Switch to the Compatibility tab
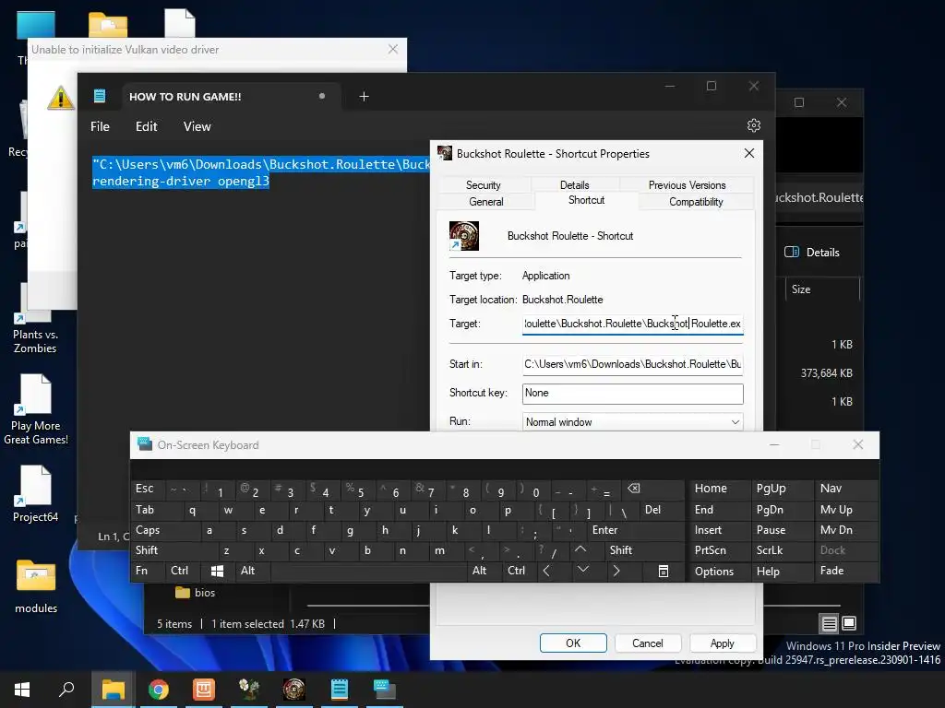The height and width of the screenshot is (708, 945). [x=696, y=202]
